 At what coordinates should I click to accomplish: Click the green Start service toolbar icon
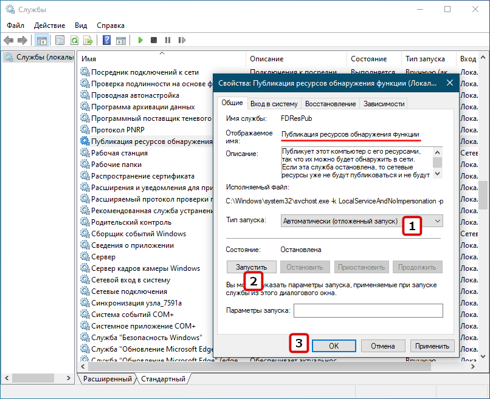(140, 40)
